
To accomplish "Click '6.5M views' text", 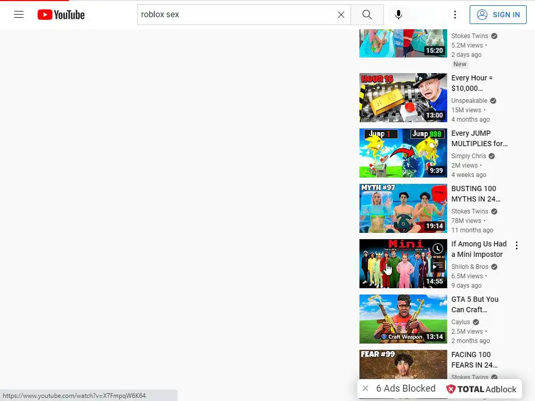I will [x=467, y=276].
